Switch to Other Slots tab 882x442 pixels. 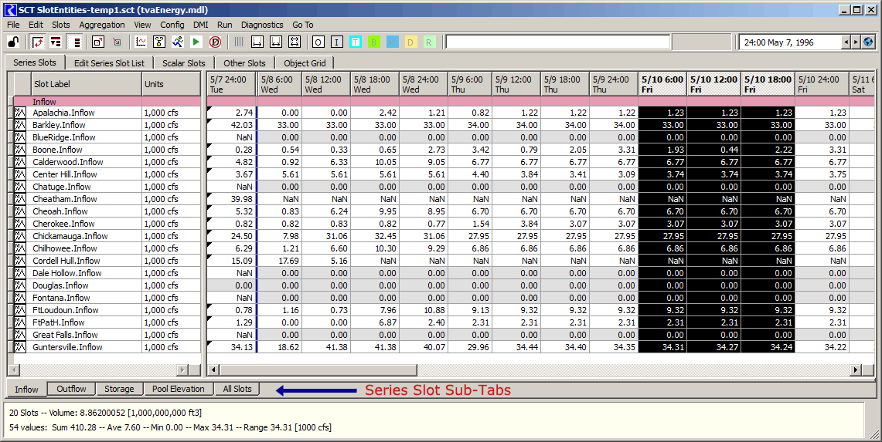click(x=244, y=63)
